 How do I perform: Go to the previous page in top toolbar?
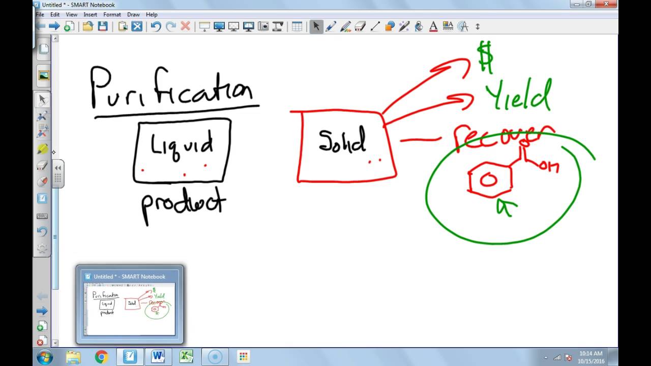(x=41, y=26)
